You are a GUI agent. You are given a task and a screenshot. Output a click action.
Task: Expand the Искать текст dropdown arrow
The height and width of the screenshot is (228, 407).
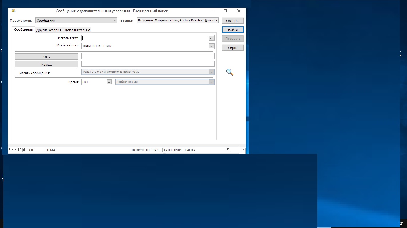(x=211, y=38)
